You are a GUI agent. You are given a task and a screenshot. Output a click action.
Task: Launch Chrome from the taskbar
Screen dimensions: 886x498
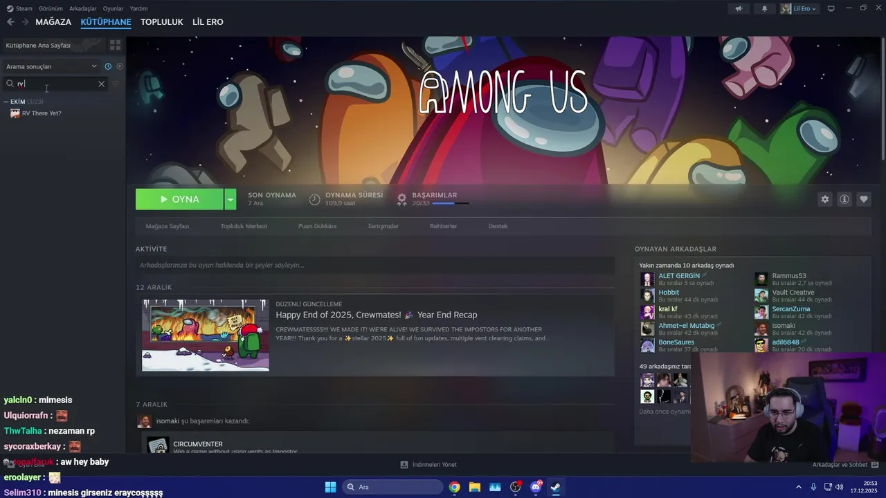(x=454, y=487)
